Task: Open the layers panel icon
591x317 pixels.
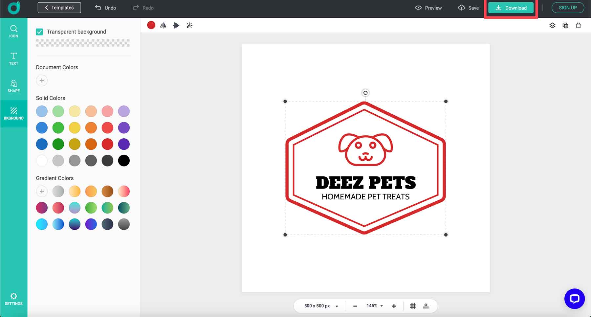Action: 552,25
